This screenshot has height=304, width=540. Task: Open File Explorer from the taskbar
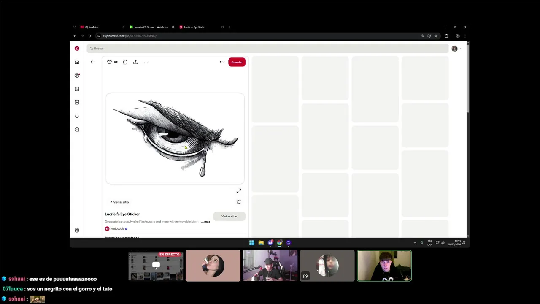[261, 243]
